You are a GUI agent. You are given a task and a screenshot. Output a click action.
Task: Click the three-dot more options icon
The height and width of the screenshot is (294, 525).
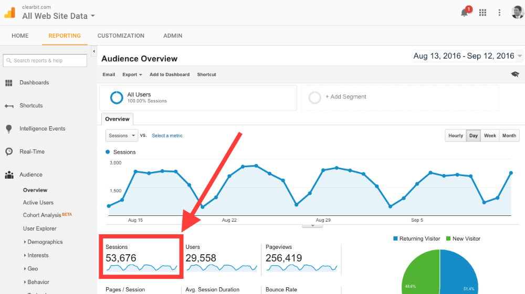(499, 13)
